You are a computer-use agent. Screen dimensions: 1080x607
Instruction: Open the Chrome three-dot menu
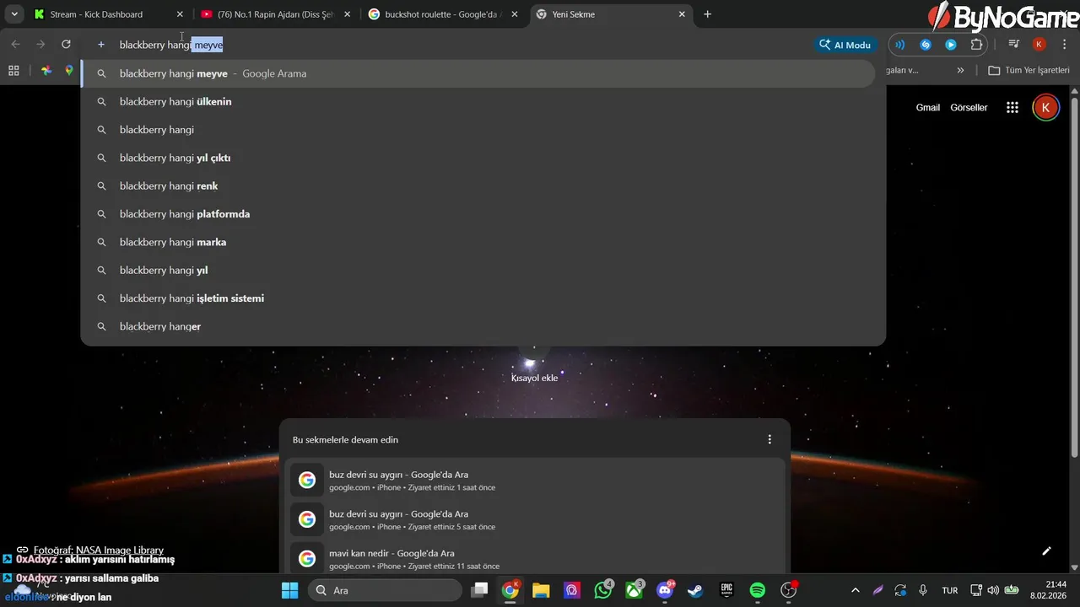[1065, 45]
